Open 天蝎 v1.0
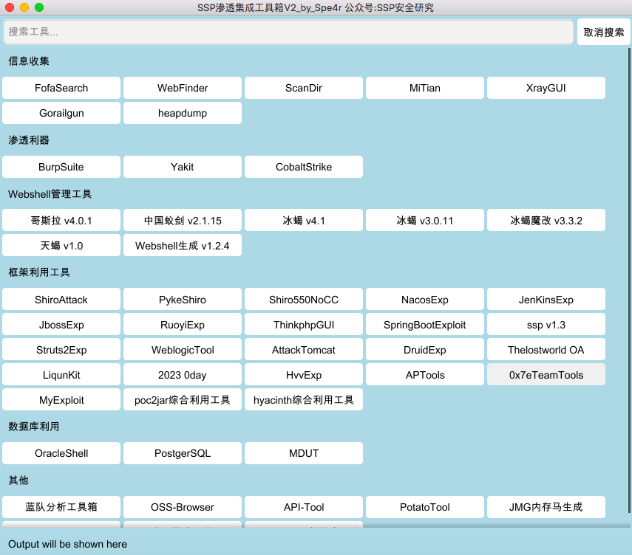 pos(61,245)
